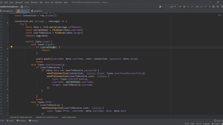Image resolution: width=223 pixels, height=125 pixels.
Task: Click 'users.push' in the code
Action: [43, 59]
